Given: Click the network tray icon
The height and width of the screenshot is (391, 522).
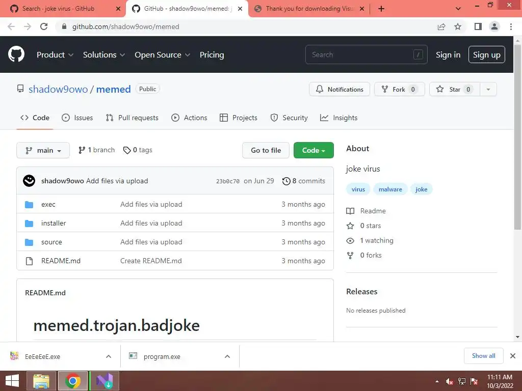Looking at the screenshot, I should (x=462, y=381).
